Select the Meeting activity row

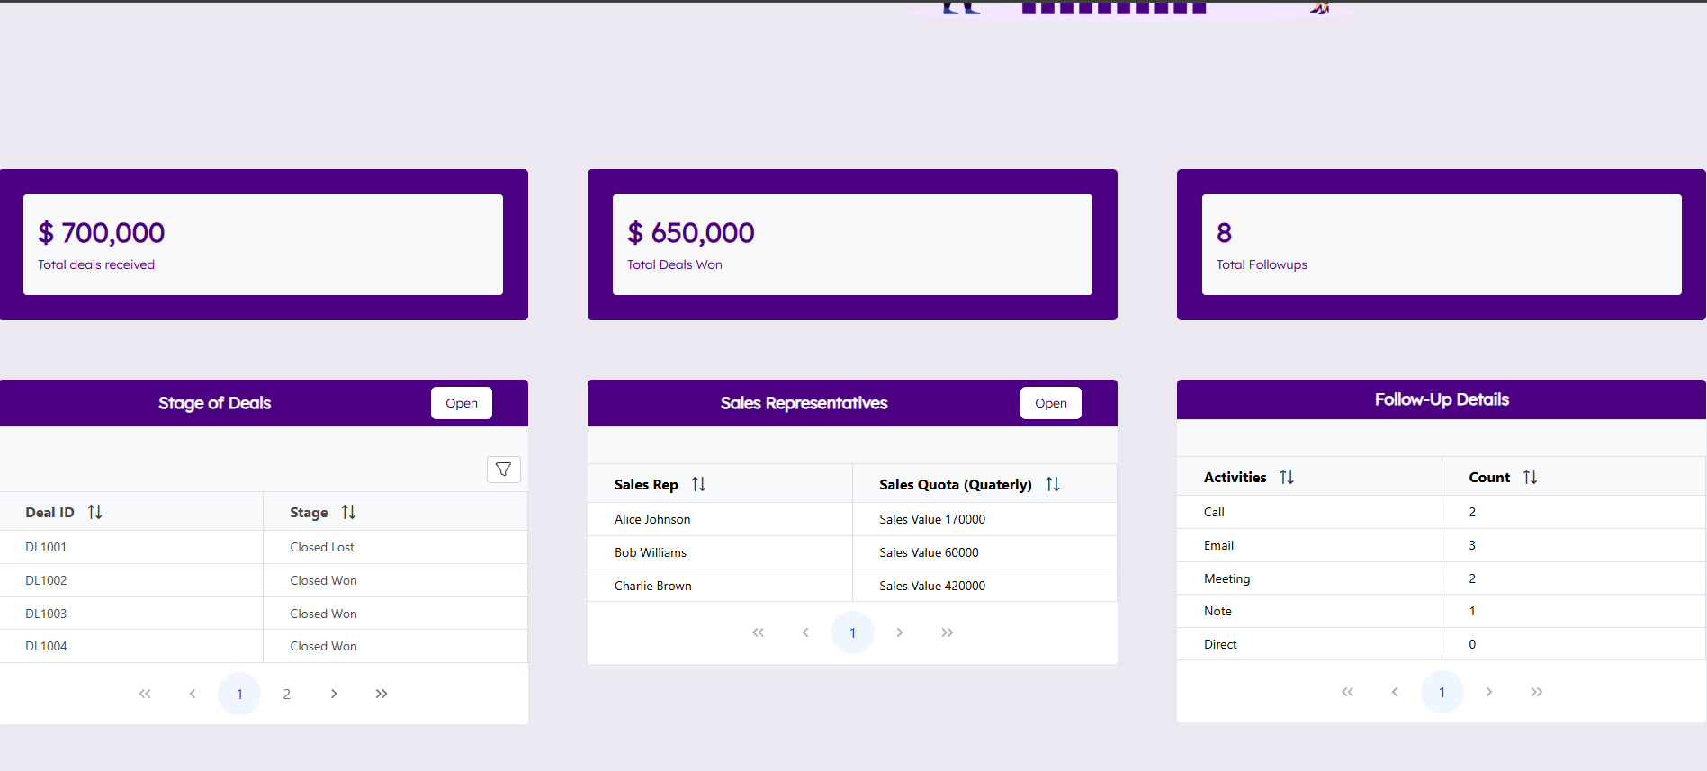(1442, 578)
